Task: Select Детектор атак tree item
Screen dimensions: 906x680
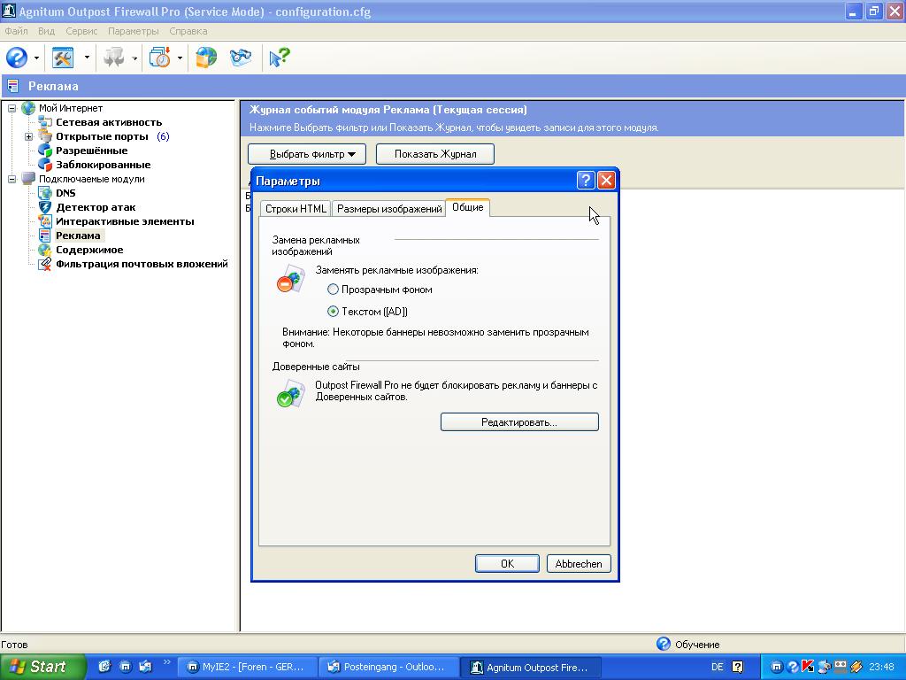Action: point(96,207)
